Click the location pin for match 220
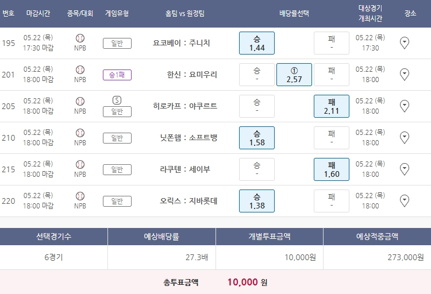Viewport: 431px width, 294px height. [404, 200]
